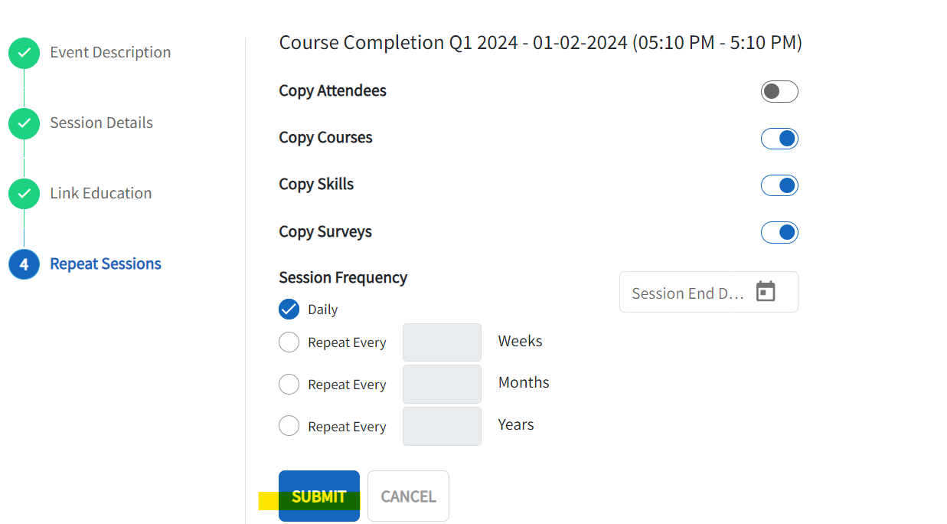This screenshot has width=947, height=524.
Task: Click the calendar icon for Session End Date
Action: (766, 292)
